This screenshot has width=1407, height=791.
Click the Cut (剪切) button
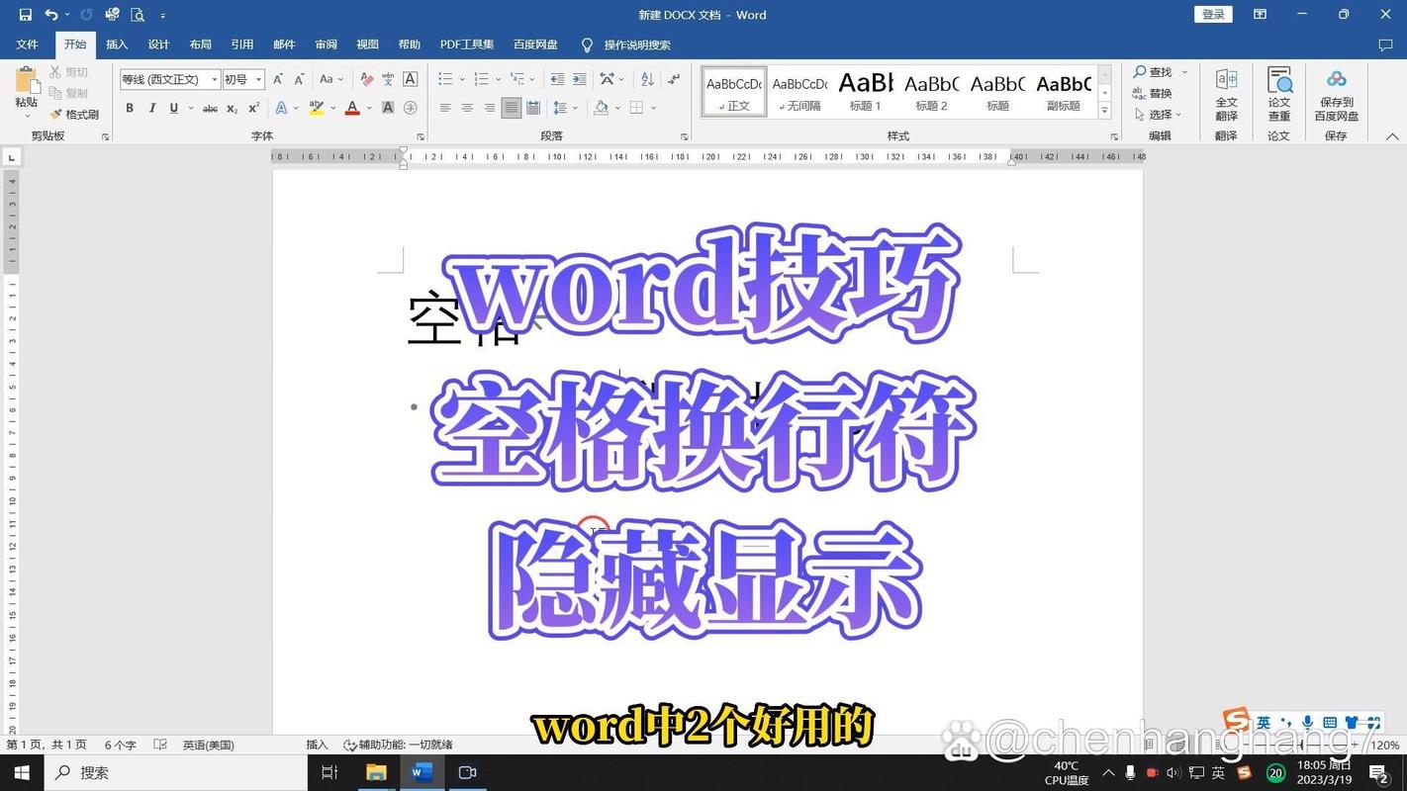[68, 72]
